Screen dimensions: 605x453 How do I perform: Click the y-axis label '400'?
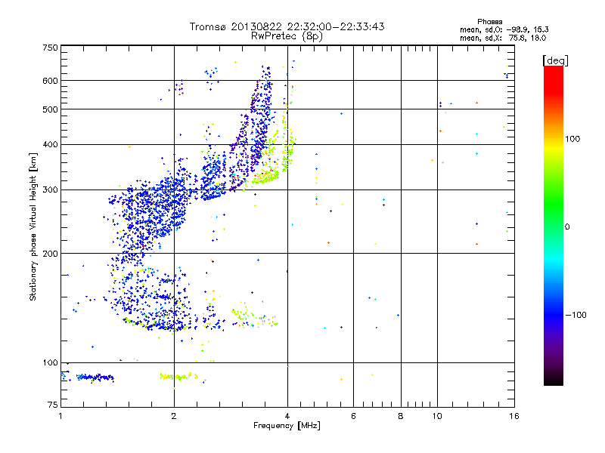[x=50, y=145]
